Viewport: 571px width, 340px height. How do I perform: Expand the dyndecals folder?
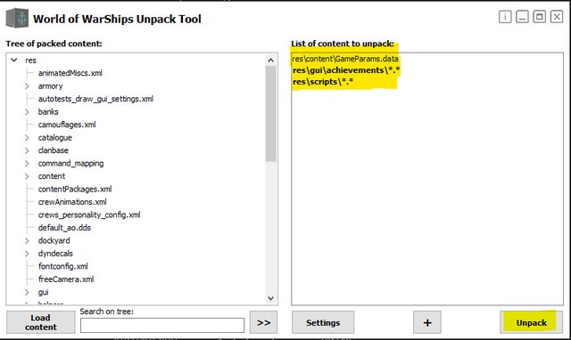(x=27, y=254)
